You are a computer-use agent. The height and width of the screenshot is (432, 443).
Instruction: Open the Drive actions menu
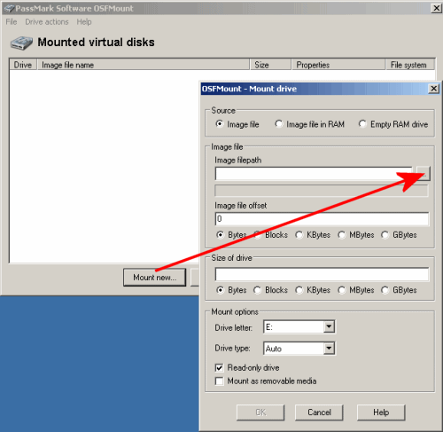point(47,22)
